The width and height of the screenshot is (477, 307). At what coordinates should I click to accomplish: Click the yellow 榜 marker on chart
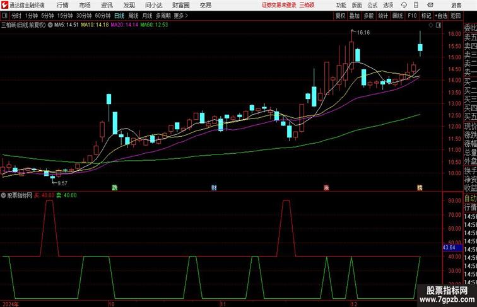pyautogui.click(x=420, y=188)
